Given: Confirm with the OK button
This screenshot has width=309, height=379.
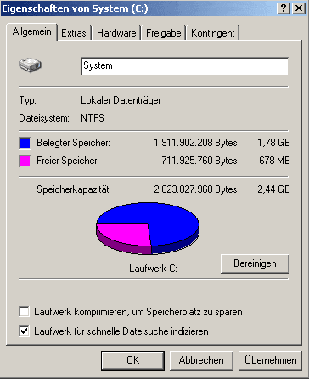Looking at the screenshot, I should [x=132, y=360].
